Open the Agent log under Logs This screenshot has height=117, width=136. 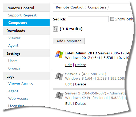tap(13, 91)
